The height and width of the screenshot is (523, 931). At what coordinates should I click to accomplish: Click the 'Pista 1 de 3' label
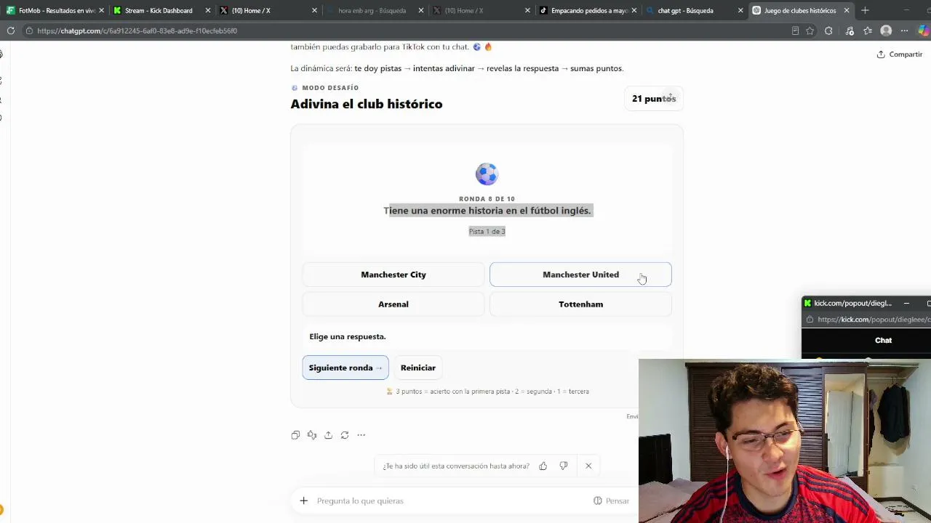click(487, 231)
